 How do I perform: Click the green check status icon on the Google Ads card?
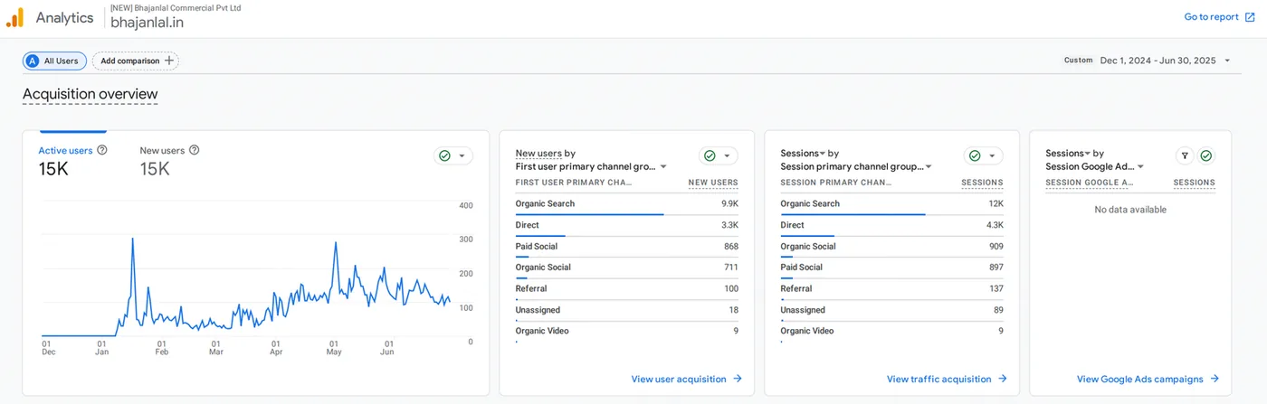pyautogui.click(x=1206, y=155)
